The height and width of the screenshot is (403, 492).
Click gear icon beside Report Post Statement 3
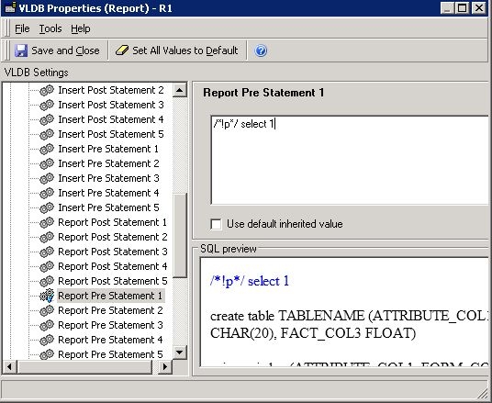(x=47, y=252)
